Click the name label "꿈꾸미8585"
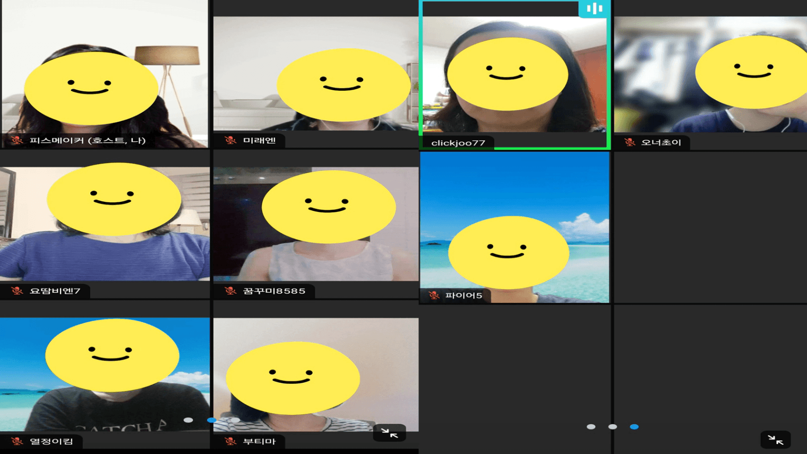Screen dimensions: 807x454 tap(274, 291)
